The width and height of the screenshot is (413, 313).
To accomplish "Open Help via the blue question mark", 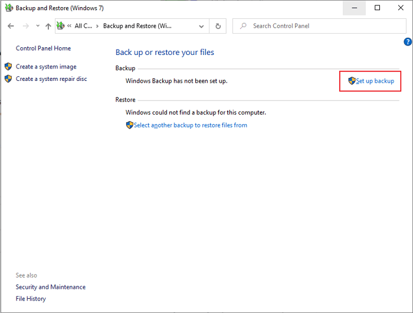I will coord(407,42).
